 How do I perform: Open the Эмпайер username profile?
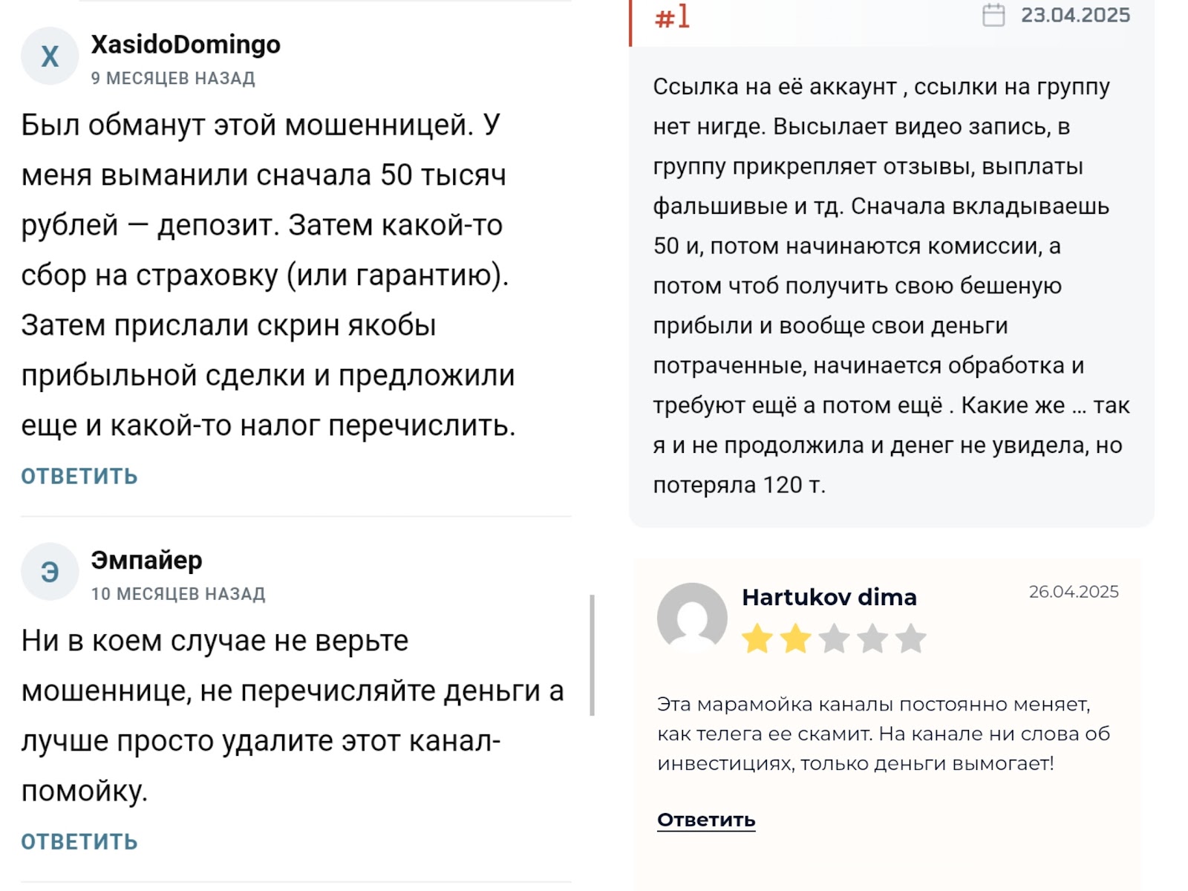pyautogui.click(x=146, y=560)
